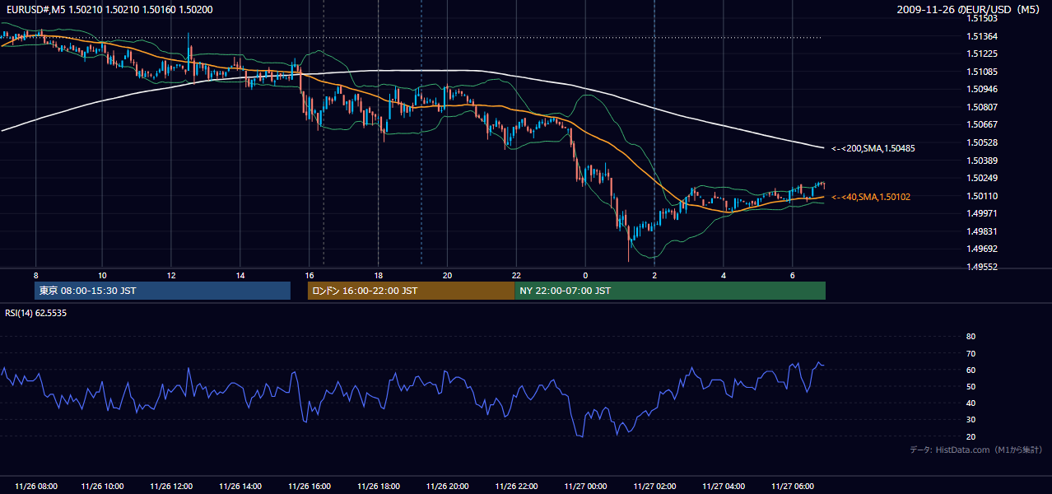The image size is (1052, 494).
Task: Click price axis value 1.51085
Action: (981, 72)
